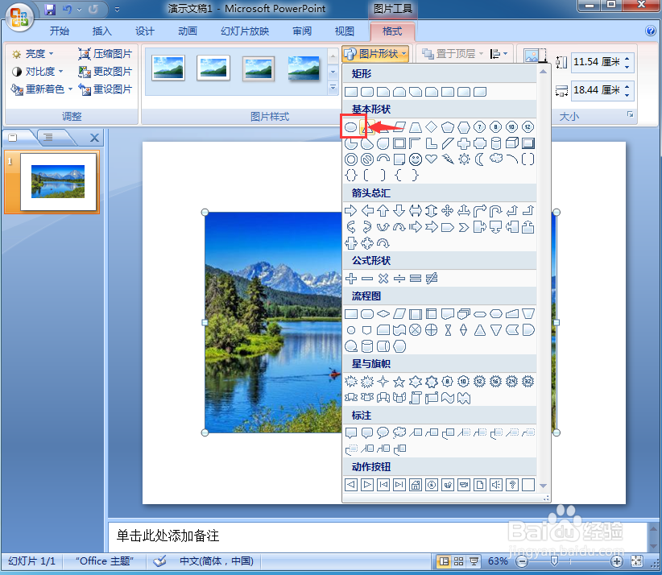The width and height of the screenshot is (662, 575).
Task: Open the 重新着色 recolor dropdown
Action: point(42,89)
